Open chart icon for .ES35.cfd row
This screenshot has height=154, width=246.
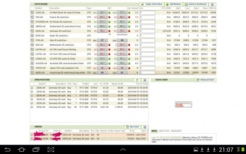32,36
